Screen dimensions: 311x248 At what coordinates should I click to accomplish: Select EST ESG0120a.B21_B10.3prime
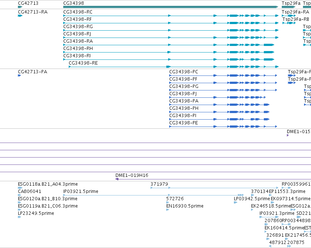click(x=48, y=199)
